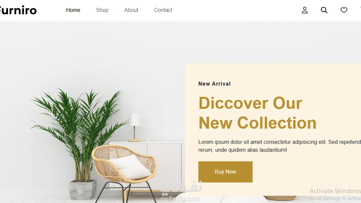Screen dimensions: 361x203
Task: Click the Lorem ipsum description paragraph
Action: tap(279, 146)
